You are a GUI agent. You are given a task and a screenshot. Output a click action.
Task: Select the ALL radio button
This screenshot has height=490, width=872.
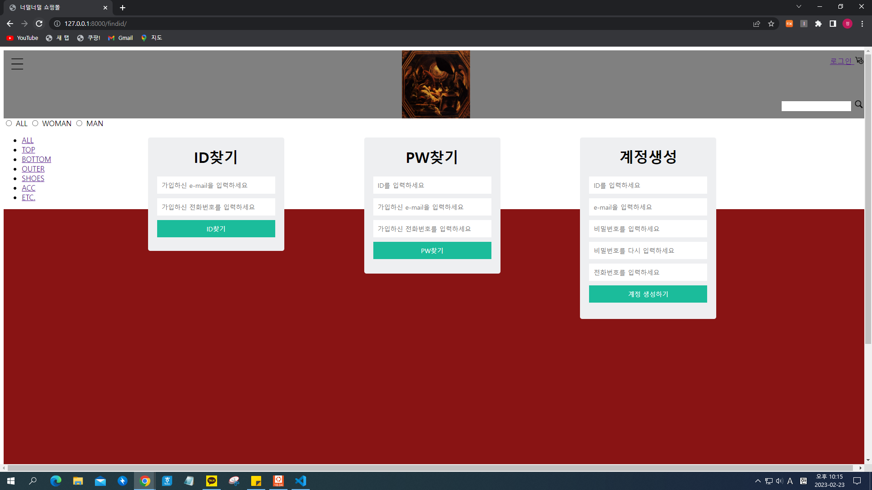click(9, 123)
